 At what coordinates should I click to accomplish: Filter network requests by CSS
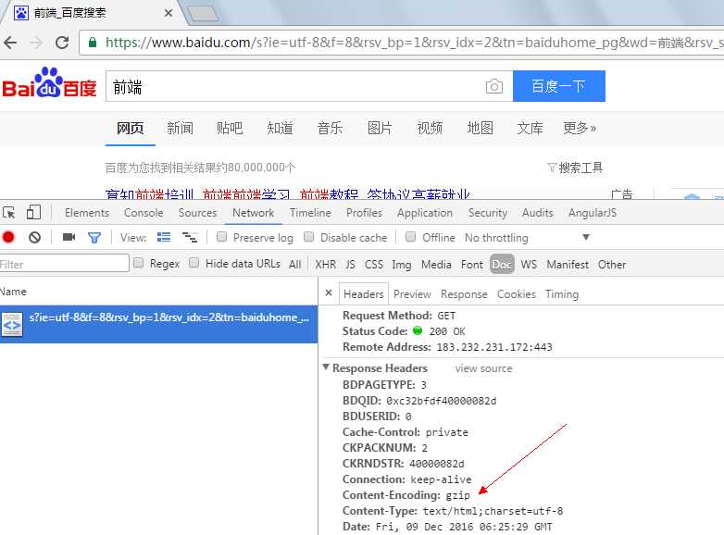tap(374, 265)
